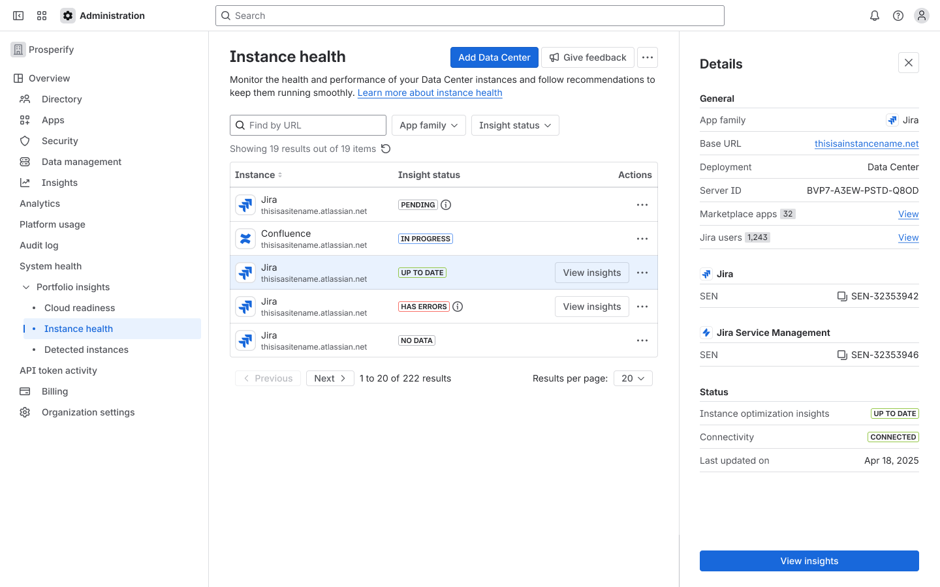The image size is (940, 587).
Task: Open the notifications bell
Action: (x=875, y=16)
